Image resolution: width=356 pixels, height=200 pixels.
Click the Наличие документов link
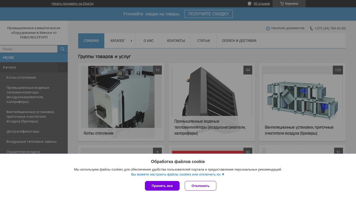coord(288,28)
